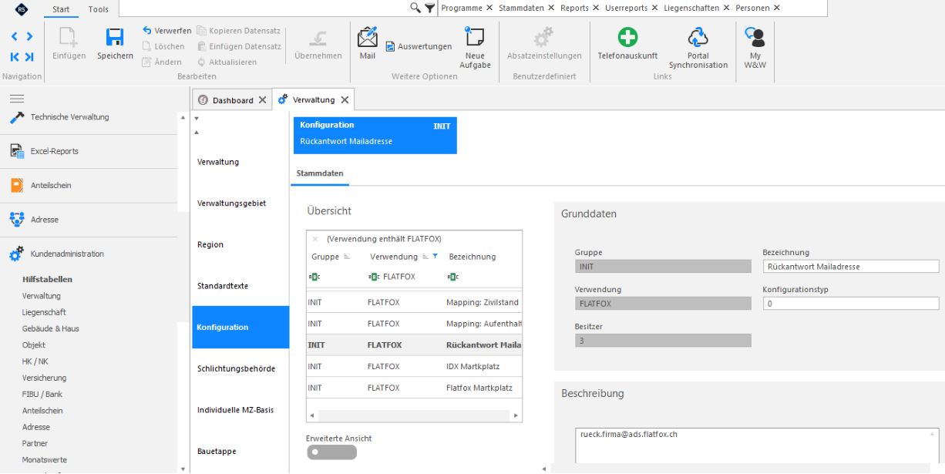
Task: Switch to the Tools ribbon tab
Action: pyautogui.click(x=99, y=9)
